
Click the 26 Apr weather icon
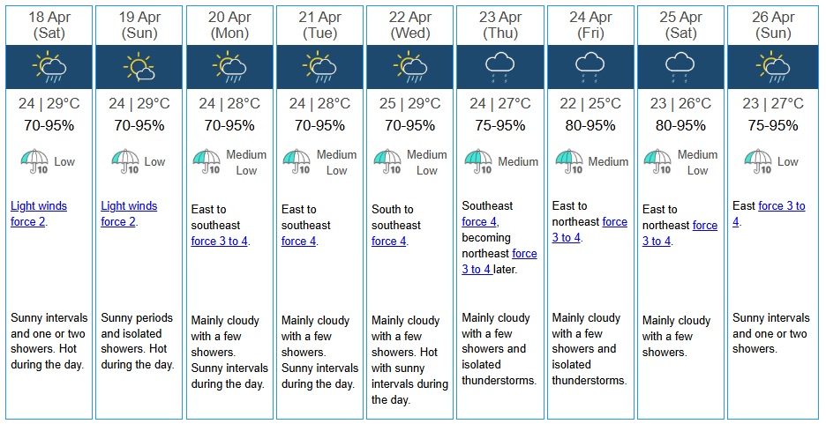point(770,66)
